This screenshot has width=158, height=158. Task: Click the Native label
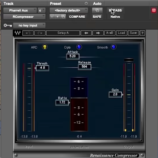pos(115,17)
